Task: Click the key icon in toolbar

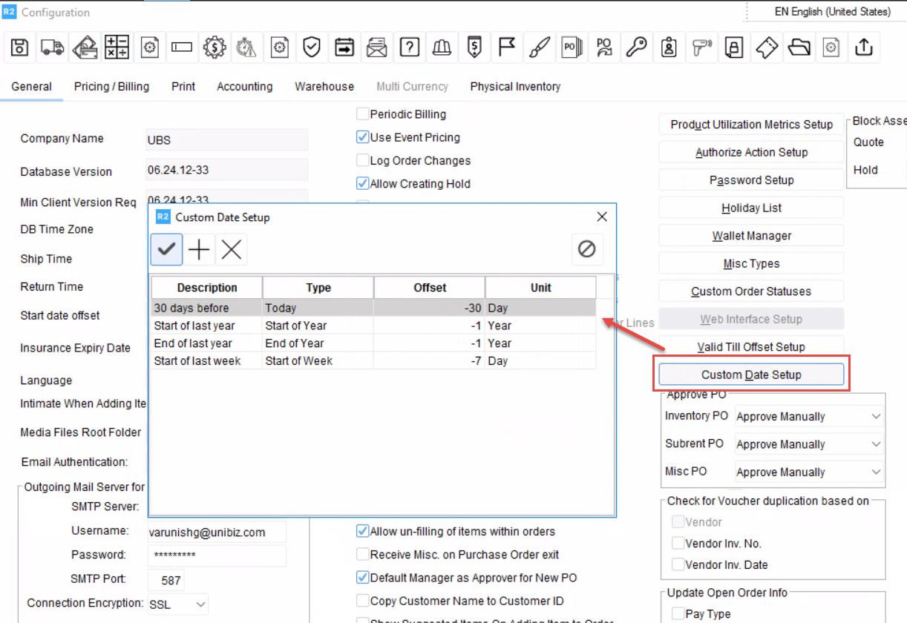Action: click(635, 48)
